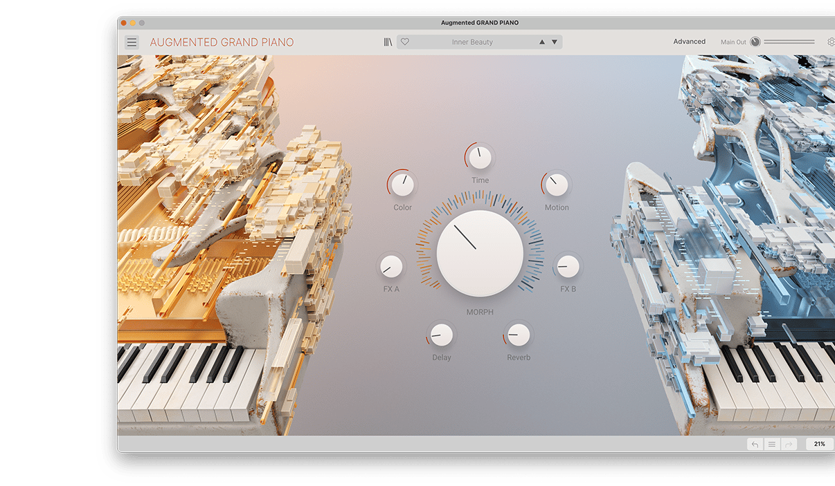Click the MORPH label
The image size is (835, 486).
pyautogui.click(x=480, y=312)
